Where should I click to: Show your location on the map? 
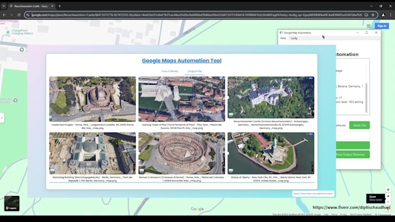[x=388, y=190]
